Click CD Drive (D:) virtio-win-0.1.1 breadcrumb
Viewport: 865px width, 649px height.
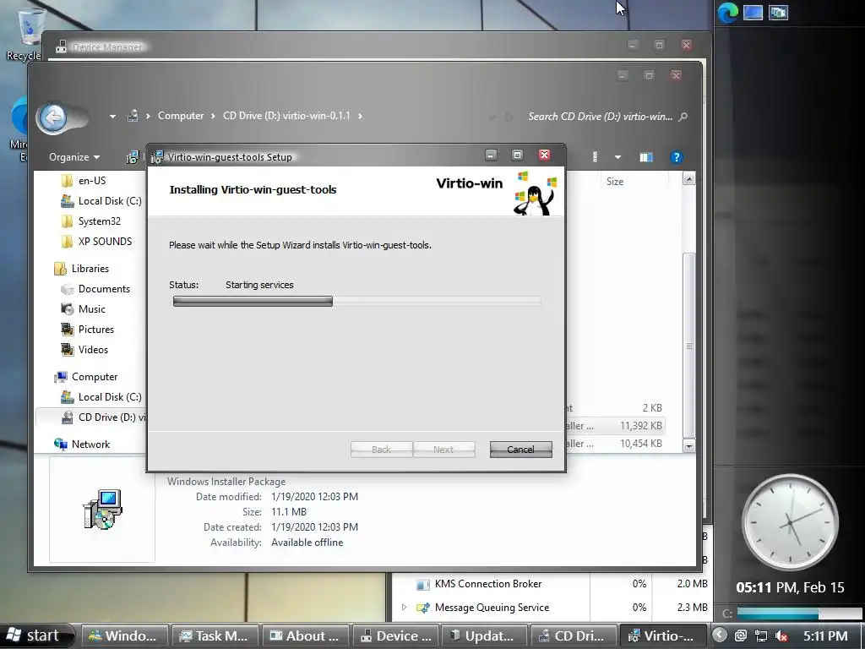tap(286, 116)
